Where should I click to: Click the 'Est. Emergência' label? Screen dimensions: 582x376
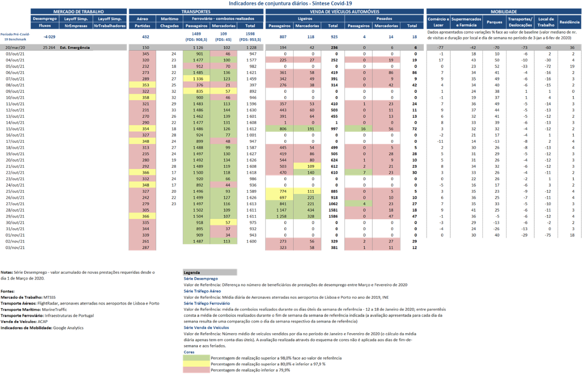75,47
